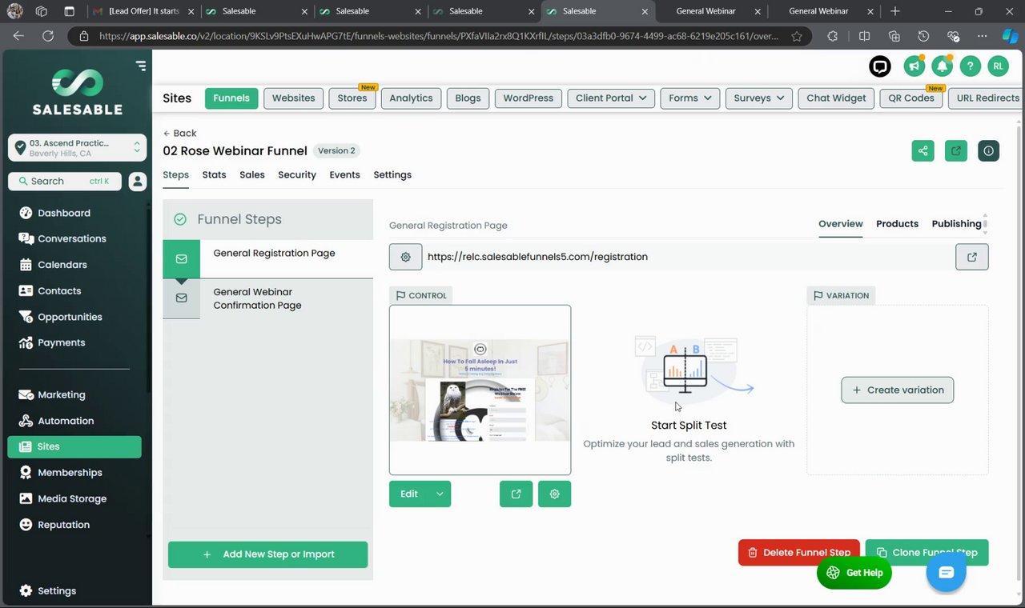The height and width of the screenshot is (608, 1025).
Task: Open the Ascend Practice location switcher
Action: coord(78,148)
